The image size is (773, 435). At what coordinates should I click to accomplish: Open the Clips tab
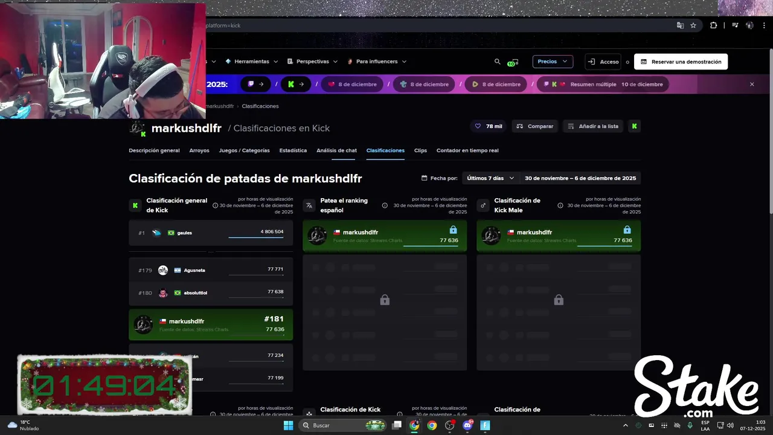420,150
